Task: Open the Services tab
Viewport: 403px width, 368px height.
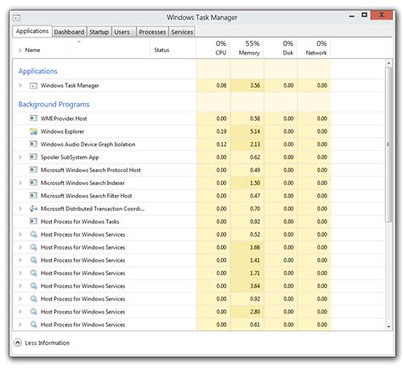Action: (182, 32)
